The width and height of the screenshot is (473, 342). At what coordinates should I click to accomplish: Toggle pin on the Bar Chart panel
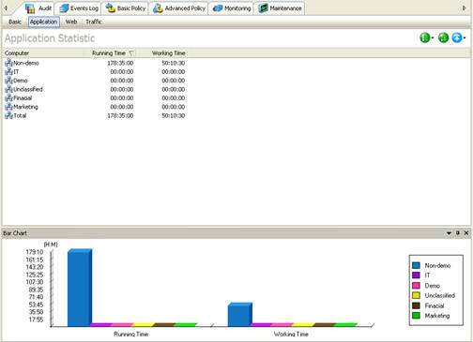click(458, 233)
